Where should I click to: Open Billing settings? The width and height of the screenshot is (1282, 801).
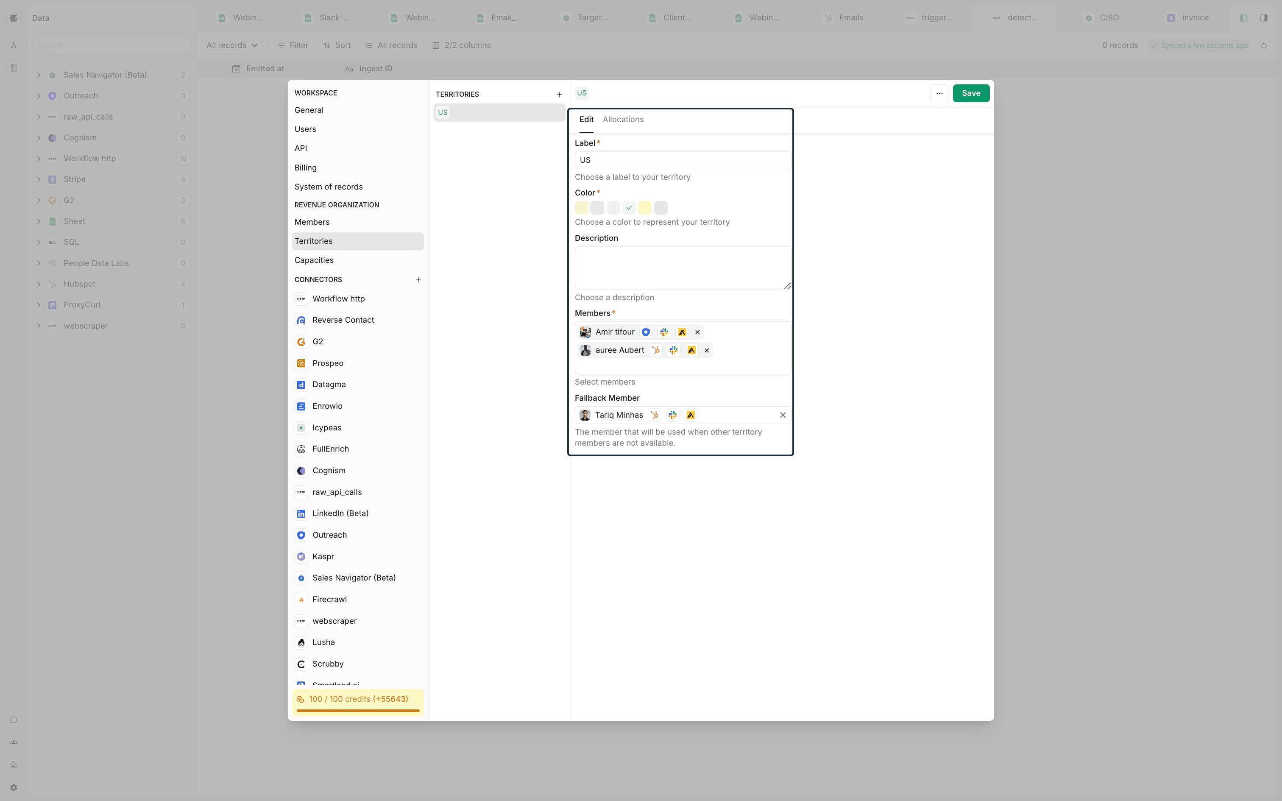pyautogui.click(x=358, y=168)
